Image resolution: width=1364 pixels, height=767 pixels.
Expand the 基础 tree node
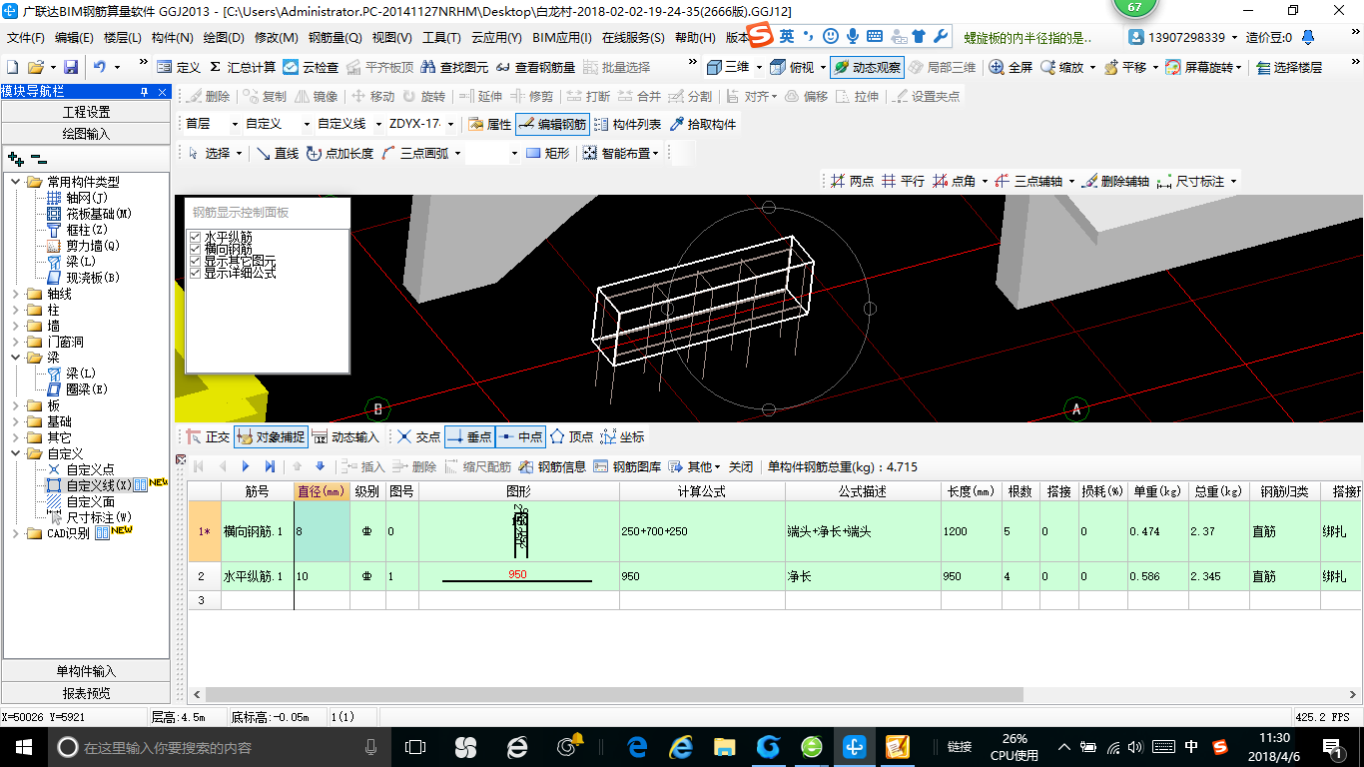16,421
